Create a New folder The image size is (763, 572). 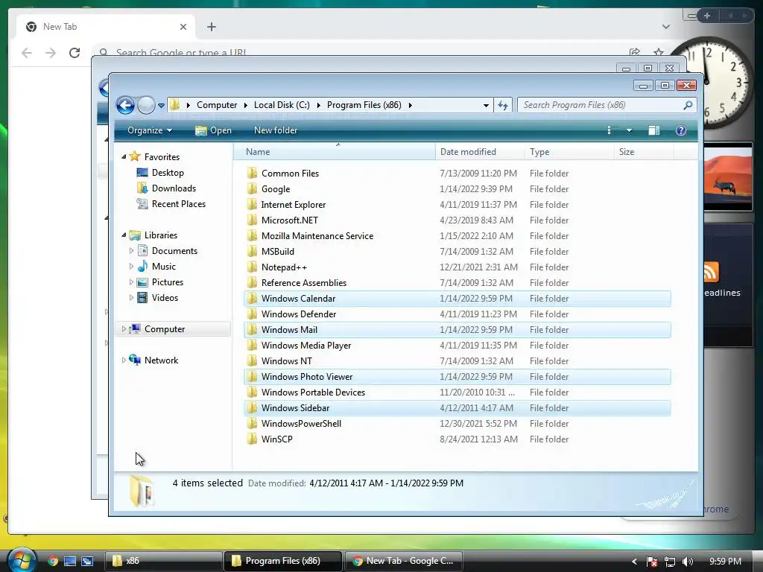(x=276, y=130)
